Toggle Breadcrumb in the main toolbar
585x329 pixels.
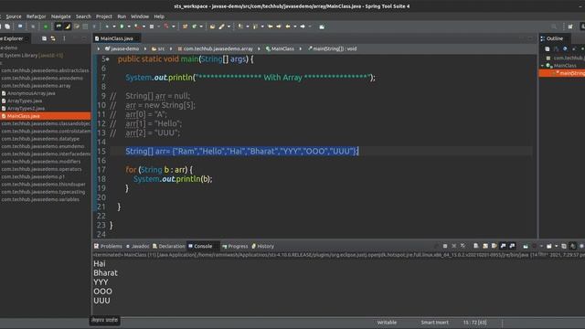click(58, 27)
